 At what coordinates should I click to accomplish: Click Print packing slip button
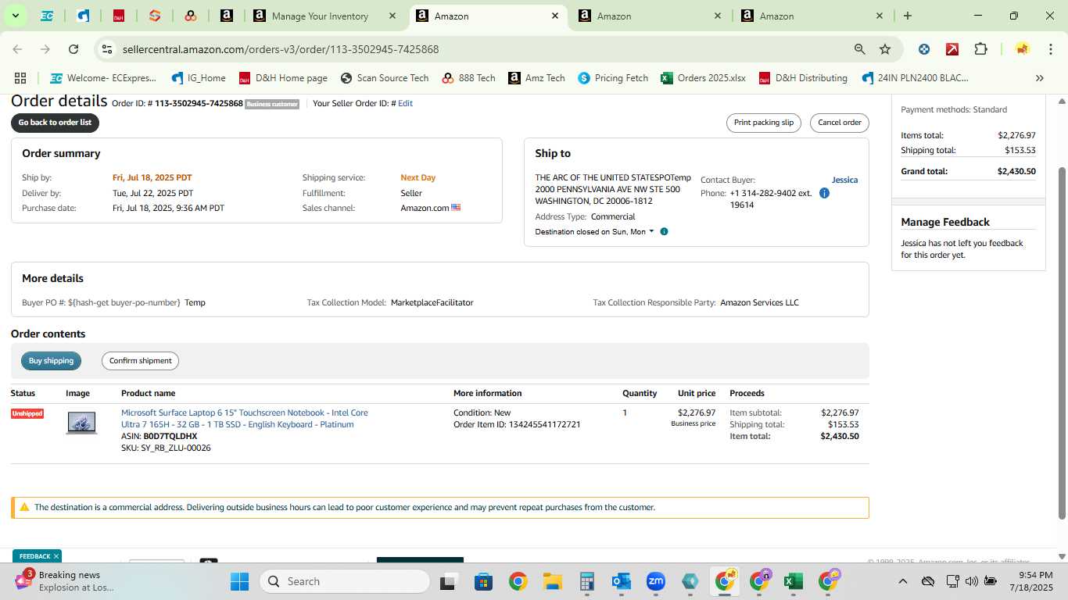pos(763,123)
